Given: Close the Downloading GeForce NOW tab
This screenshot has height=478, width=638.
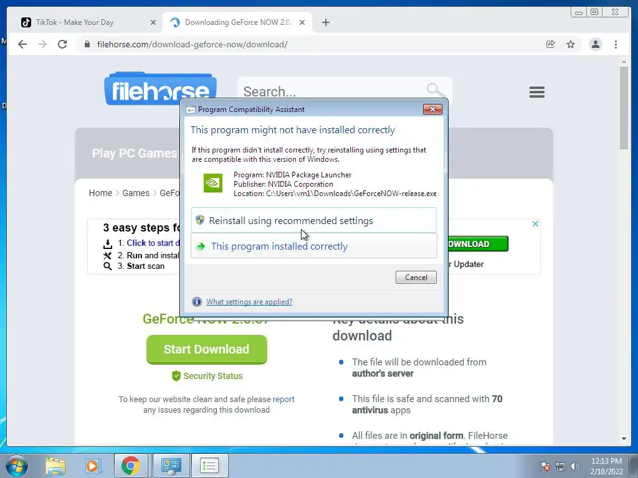Looking at the screenshot, I should click(x=302, y=22).
